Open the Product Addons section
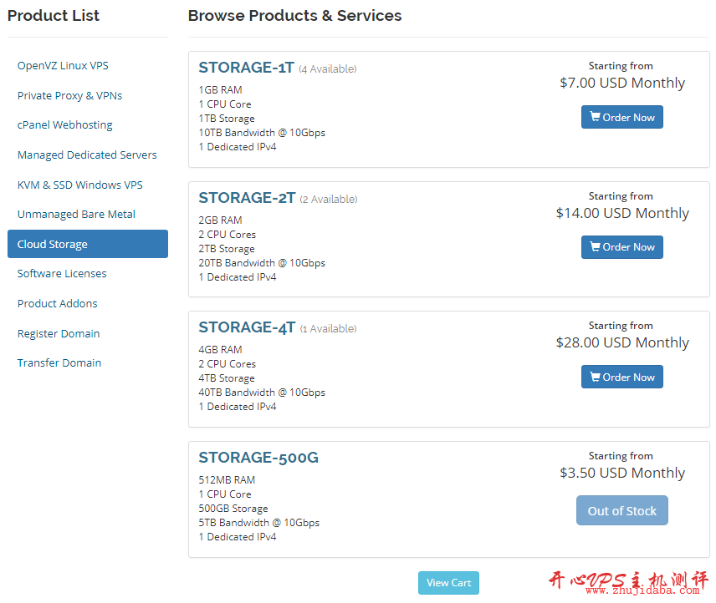 pyautogui.click(x=57, y=303)
